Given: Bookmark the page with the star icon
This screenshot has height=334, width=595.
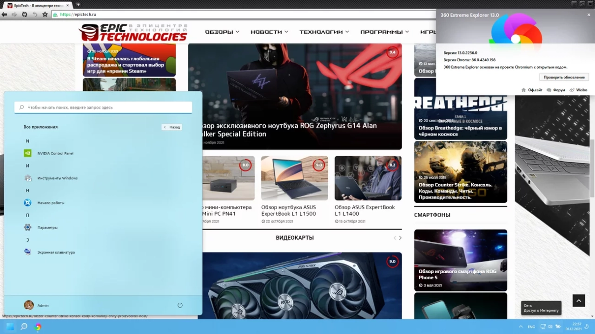Looking at the screenshot, I should (x=45, y=14).
